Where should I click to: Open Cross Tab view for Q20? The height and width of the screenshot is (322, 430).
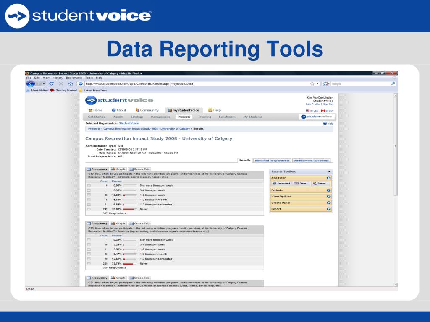coord(139,223)
